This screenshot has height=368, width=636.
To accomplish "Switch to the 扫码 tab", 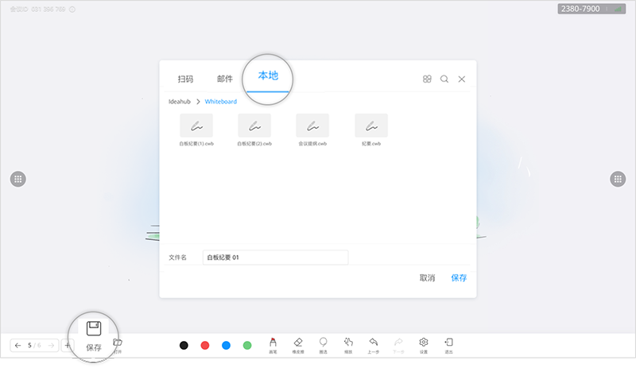I will pos(185,79).
